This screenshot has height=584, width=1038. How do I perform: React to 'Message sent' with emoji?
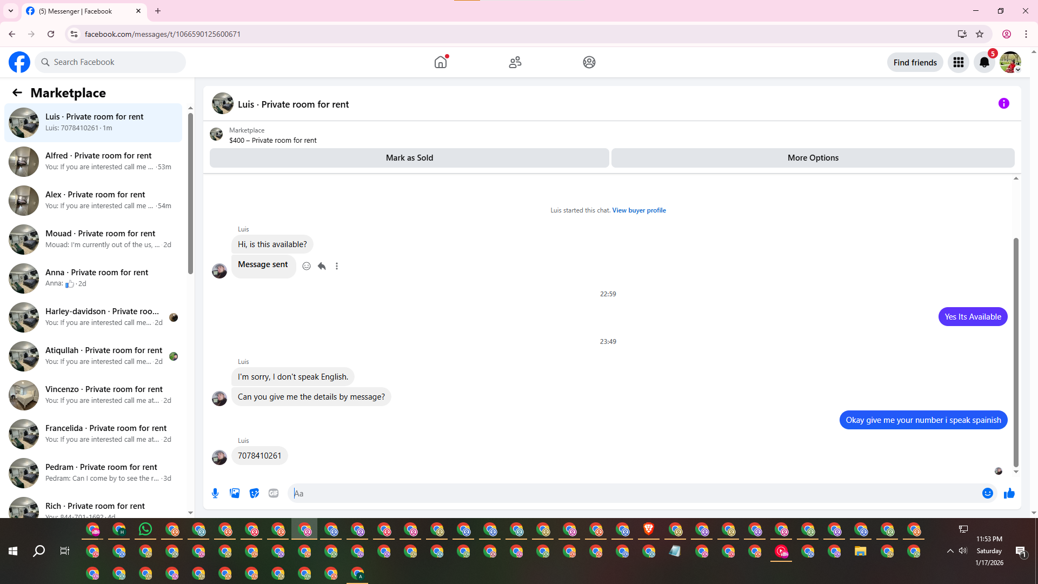coord(307,266)
